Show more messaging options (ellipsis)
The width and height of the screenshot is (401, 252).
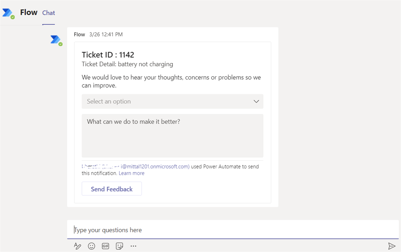click(134, 246)
